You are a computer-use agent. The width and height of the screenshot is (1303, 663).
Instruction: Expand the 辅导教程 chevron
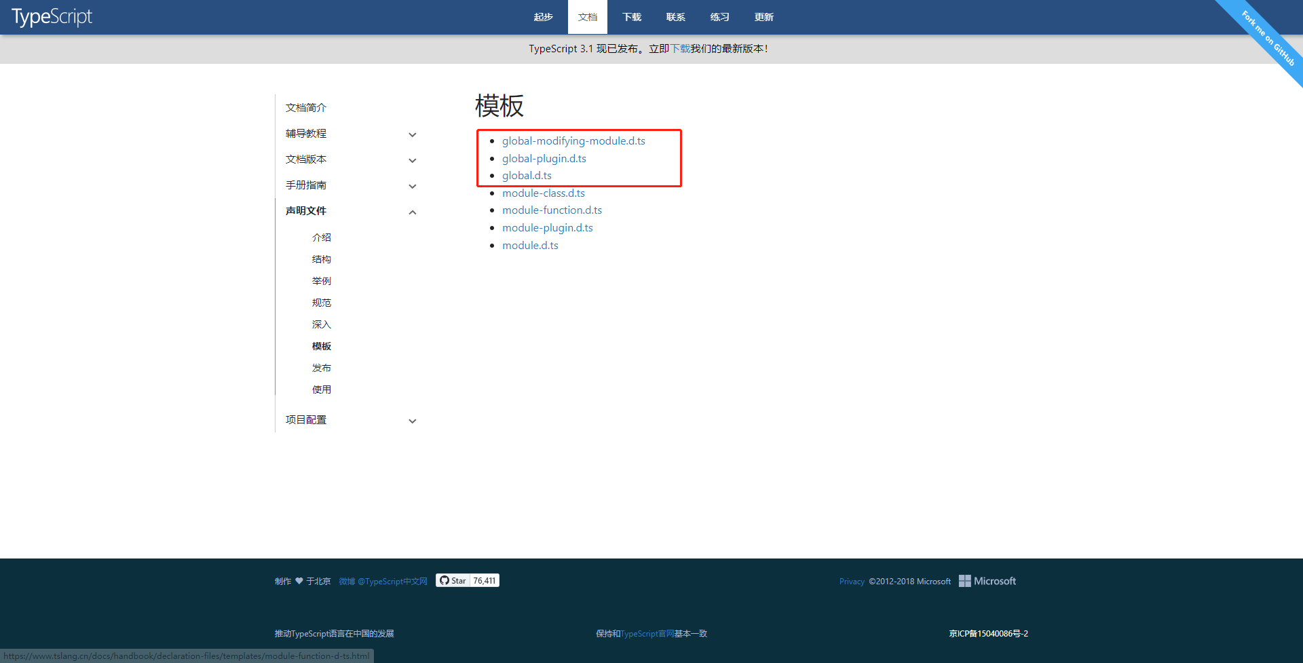click(x=412, y=135)
